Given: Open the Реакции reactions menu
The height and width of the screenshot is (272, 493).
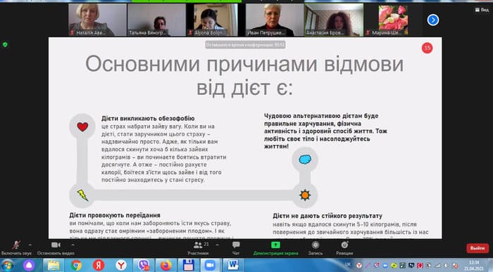Looking at the screenshot, I should pos(344,248).
